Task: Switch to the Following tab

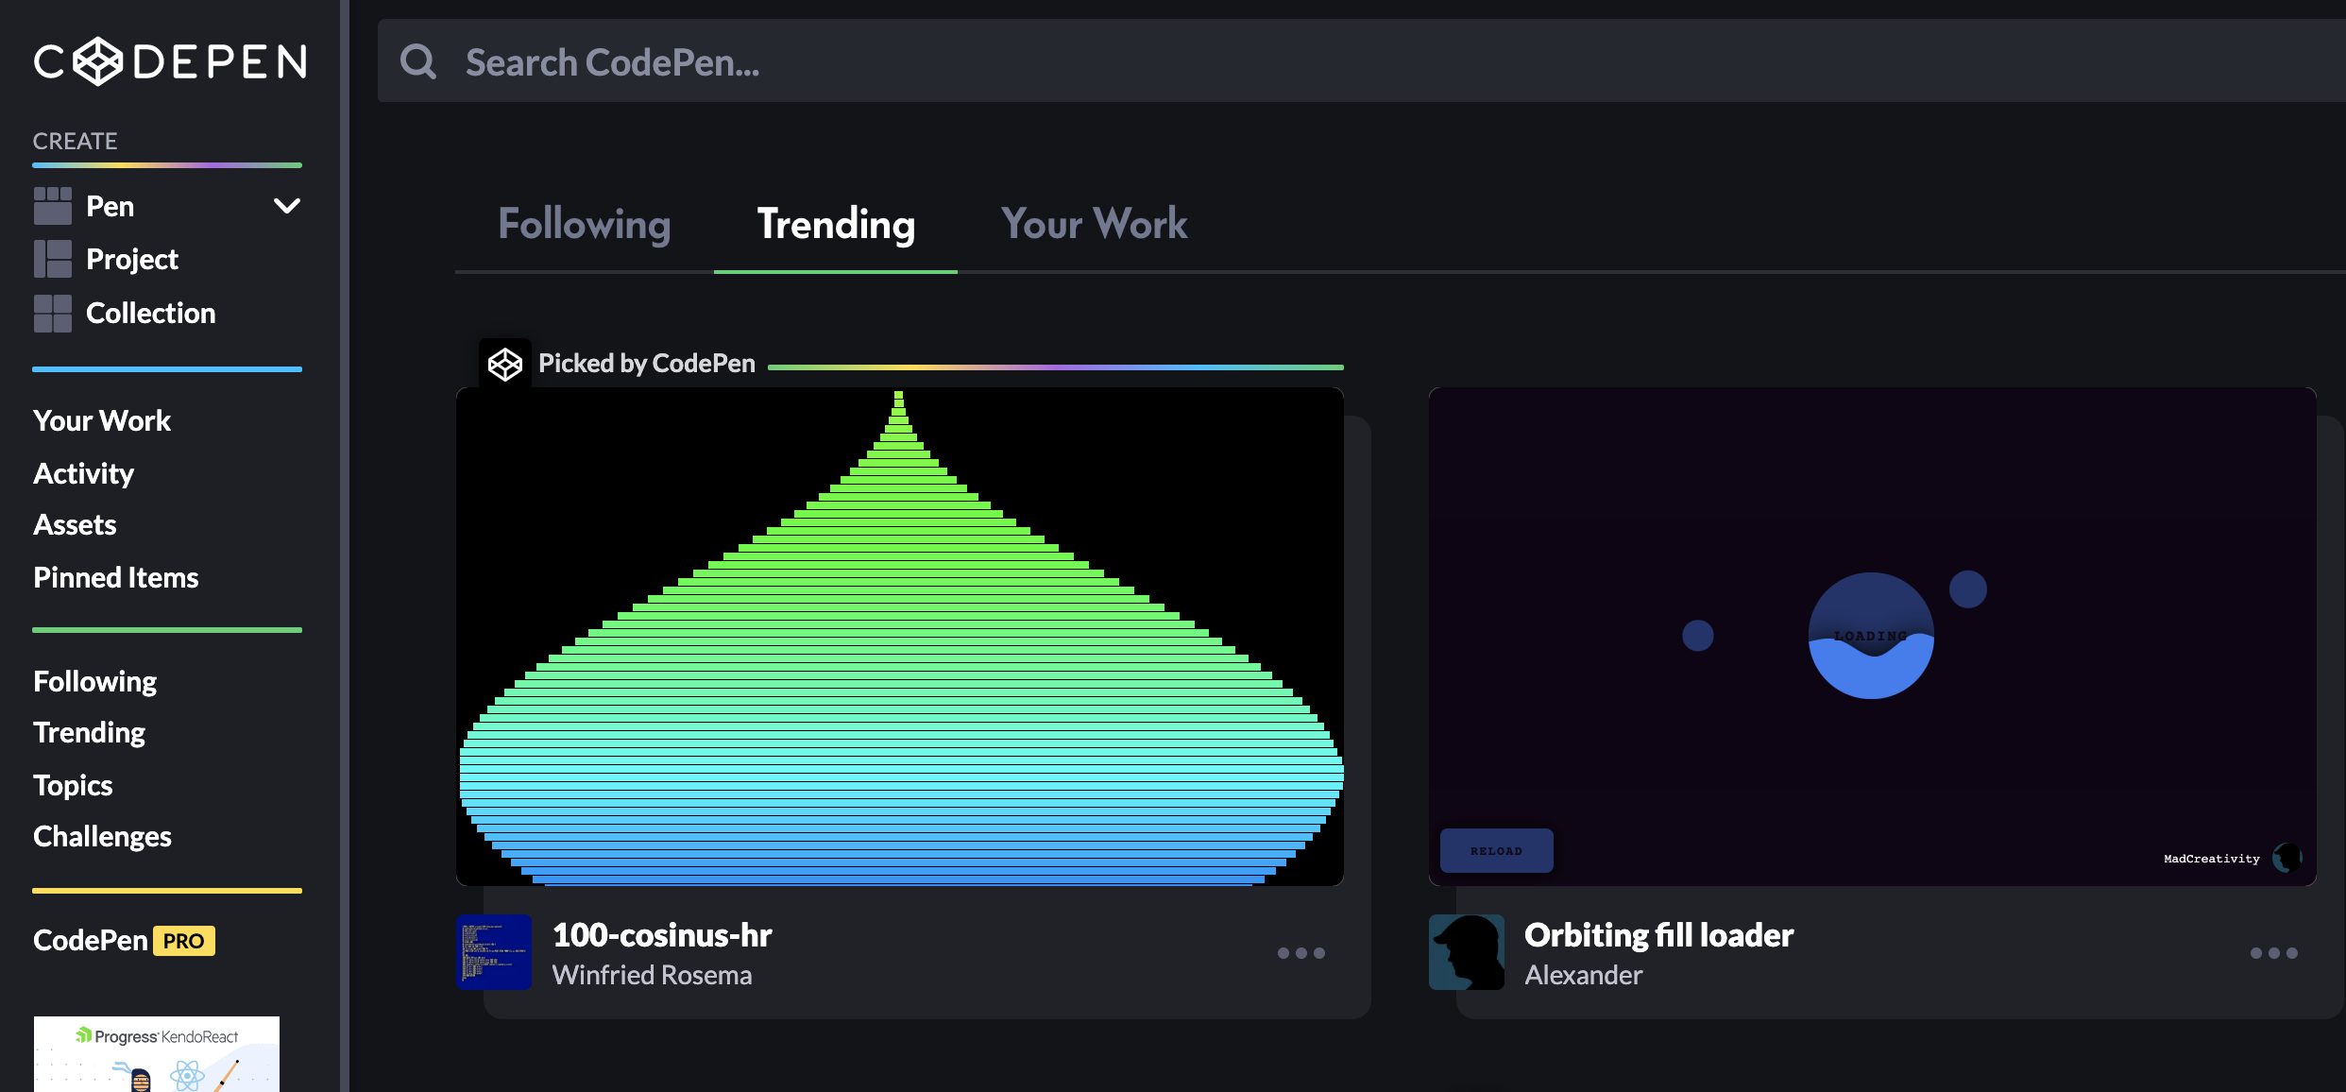Action: coord(584,225)
